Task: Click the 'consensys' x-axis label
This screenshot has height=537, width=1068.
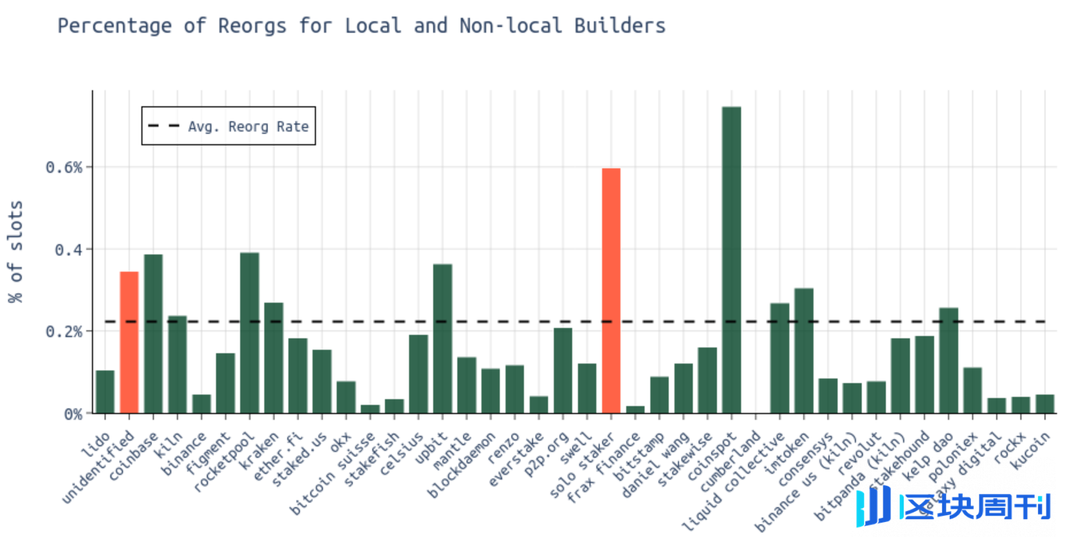Action: pos(805,459)
